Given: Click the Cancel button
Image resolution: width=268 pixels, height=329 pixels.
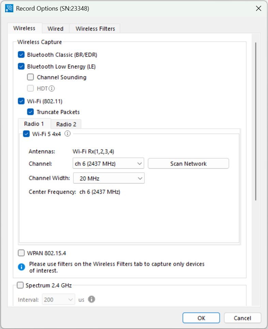Looking at the screenshot, I should (x=242, y=318).
